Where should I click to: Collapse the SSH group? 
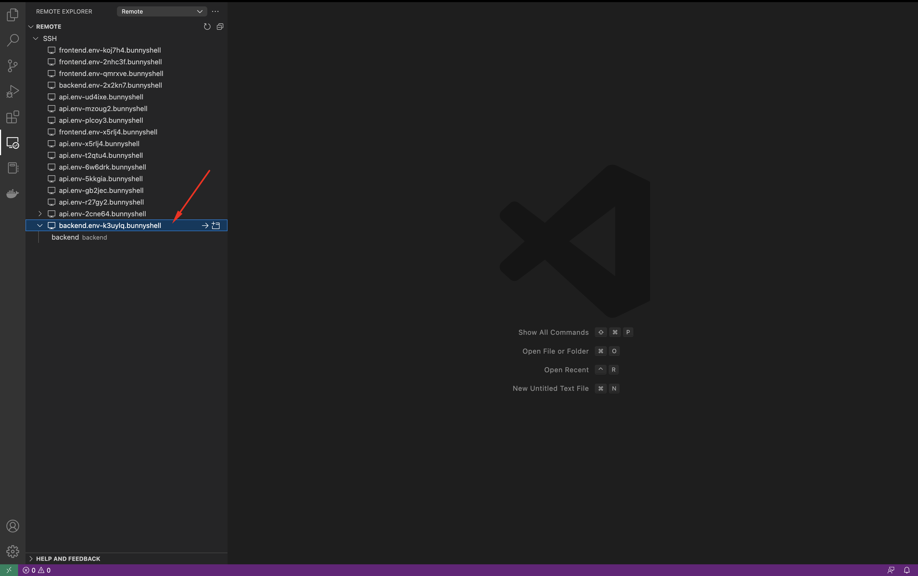pos(36,39)
